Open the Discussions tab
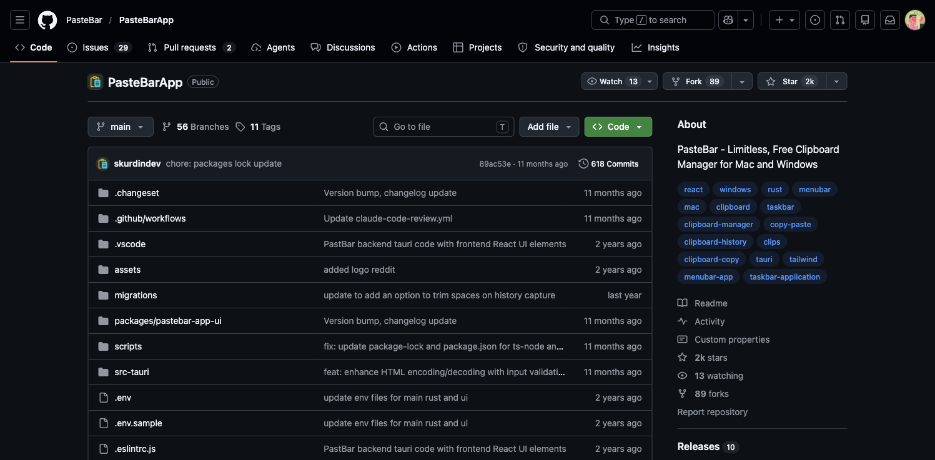 (x=343, y=47)
